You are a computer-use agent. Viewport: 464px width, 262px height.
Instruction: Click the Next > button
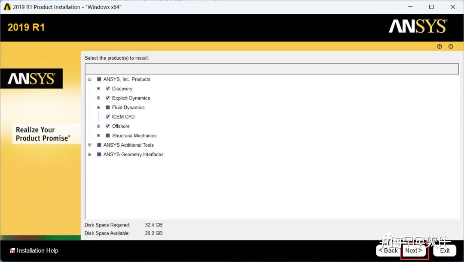[414, 250]
